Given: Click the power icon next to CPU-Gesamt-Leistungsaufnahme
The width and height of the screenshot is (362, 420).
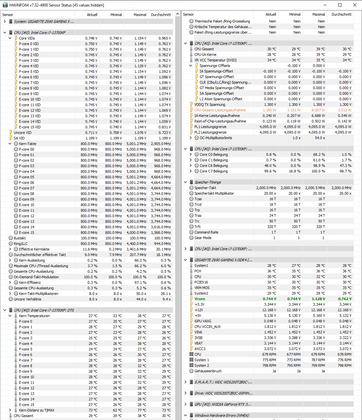Looking at the screenshot, I should [191, 110].
